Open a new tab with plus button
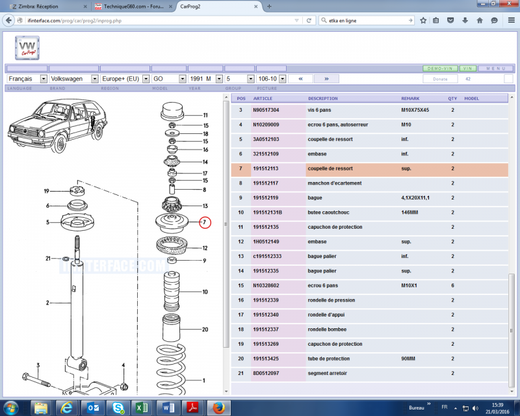Image resolution: width=520 pixels, height=416 pixels. pyautogui.click(x=269, y=6)
